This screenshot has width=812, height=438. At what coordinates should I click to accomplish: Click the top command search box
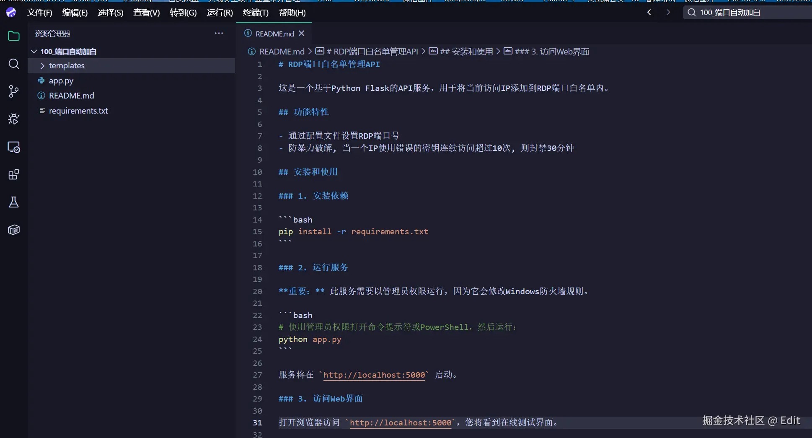[x=746, y=13]
